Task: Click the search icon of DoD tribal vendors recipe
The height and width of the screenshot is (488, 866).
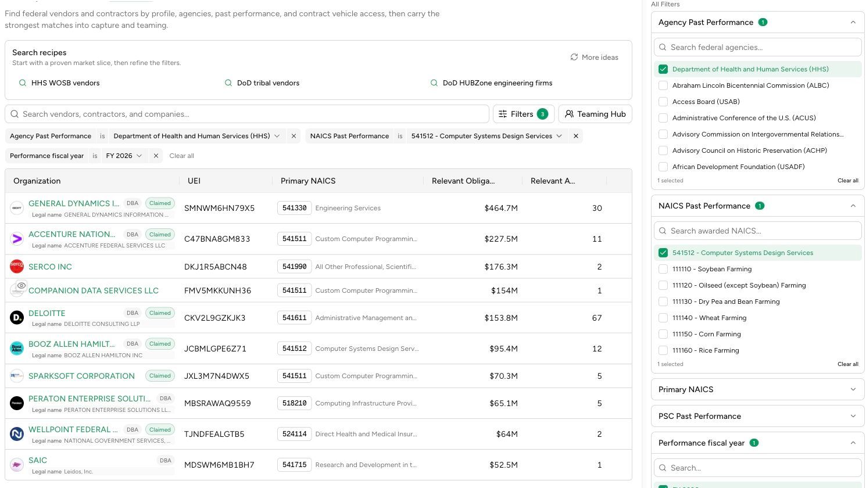Action: (x=228, y=83)
